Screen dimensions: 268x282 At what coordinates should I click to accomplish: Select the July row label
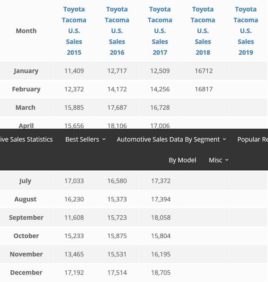coord(25,181)
